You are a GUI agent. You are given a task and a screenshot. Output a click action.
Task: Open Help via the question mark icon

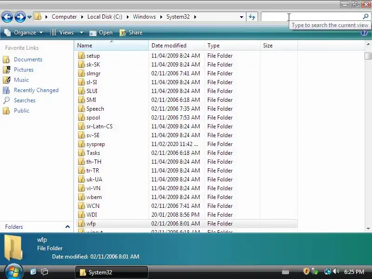(364, 33)
